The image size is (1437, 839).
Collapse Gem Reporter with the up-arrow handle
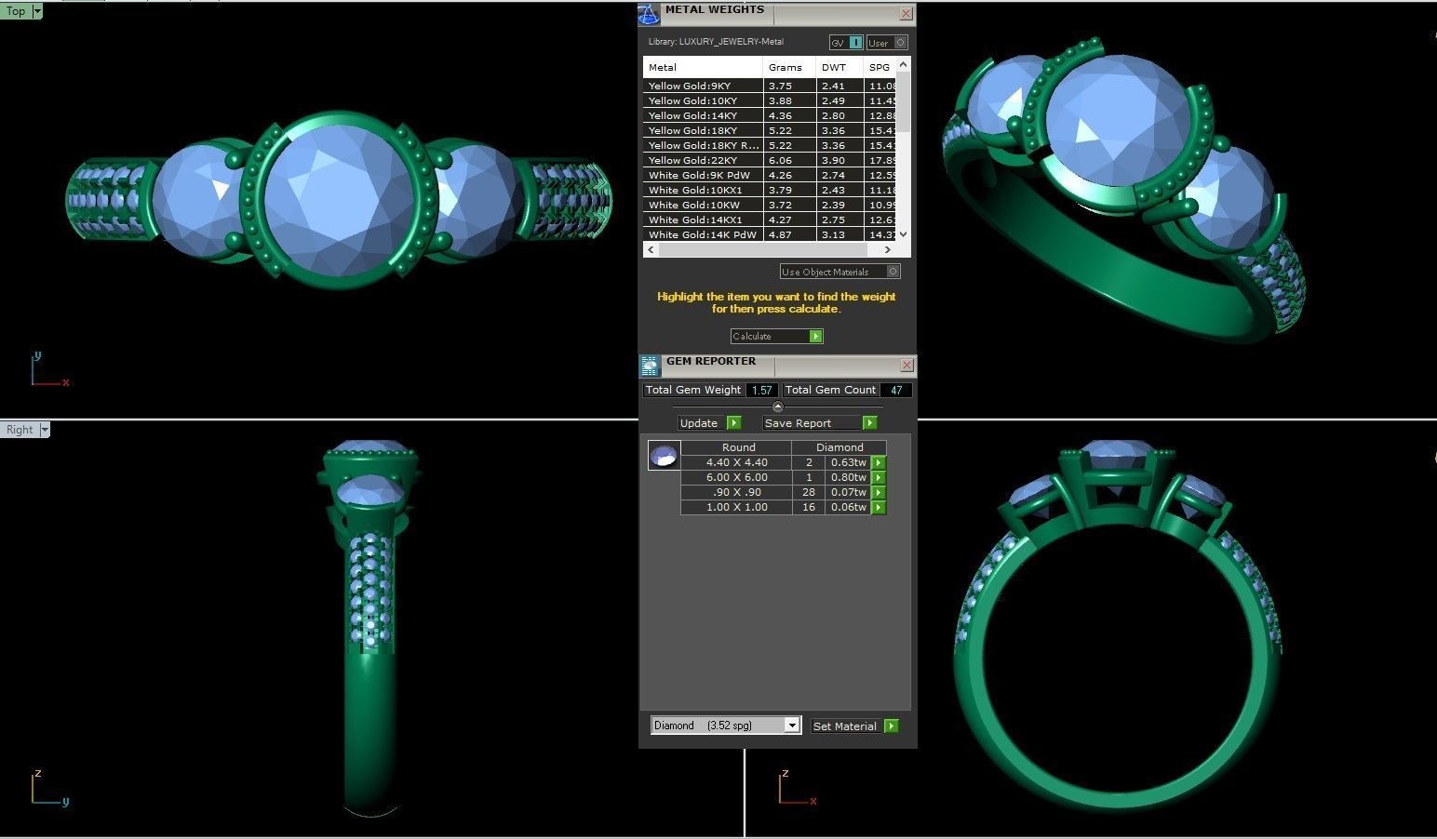point(778,406)
